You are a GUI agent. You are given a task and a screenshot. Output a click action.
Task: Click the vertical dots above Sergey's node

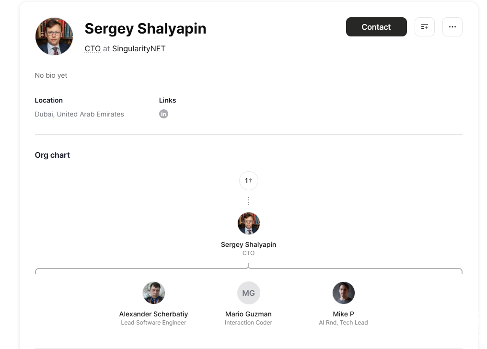[x=248, y=201]
